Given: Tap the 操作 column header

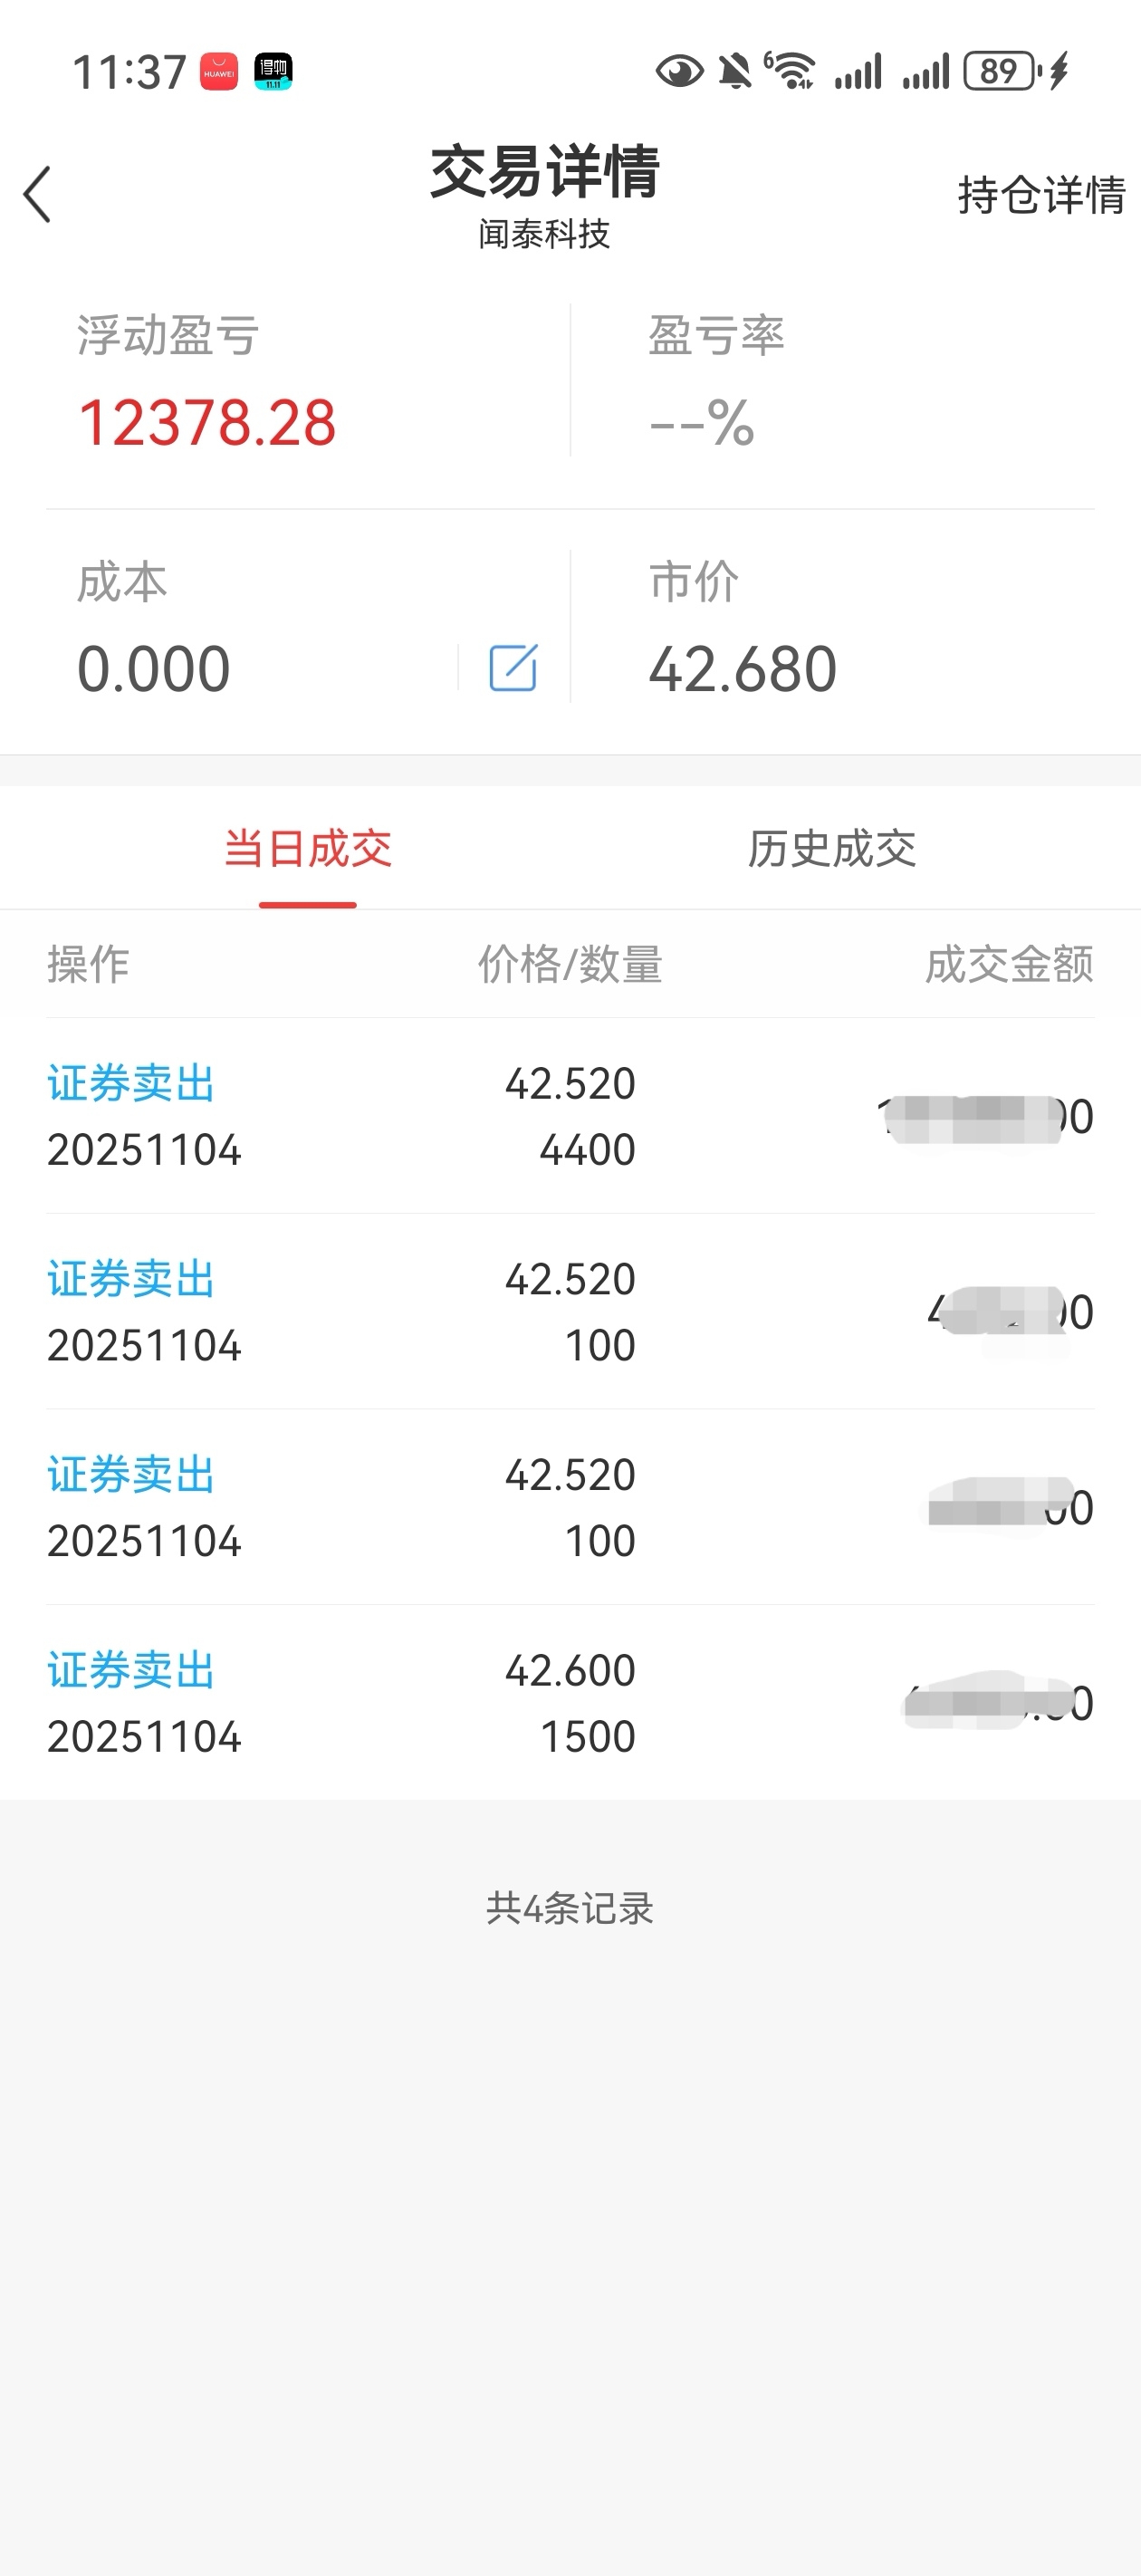Looking at the screenshot, I should click(88, 964).
